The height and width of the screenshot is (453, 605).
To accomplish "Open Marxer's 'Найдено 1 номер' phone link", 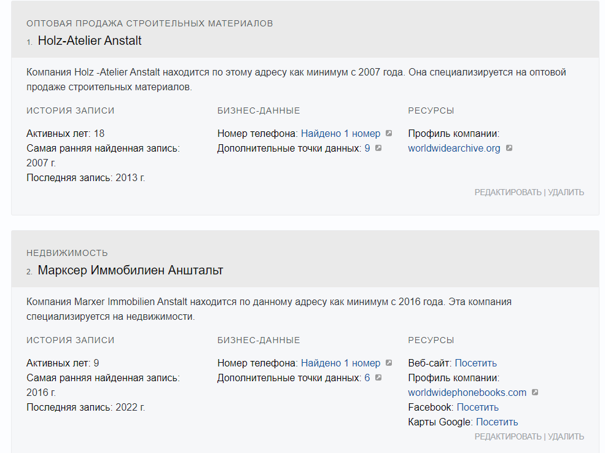I will point(340,363).
